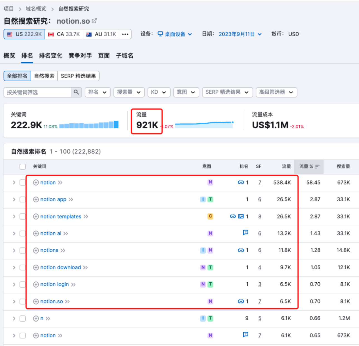Open notion.so external link icon
Screen dimensions: 359x346
(94, 21)
